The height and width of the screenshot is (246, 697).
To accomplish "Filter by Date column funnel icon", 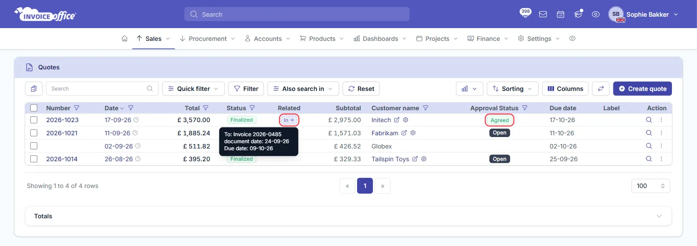I will coord(131,108).
